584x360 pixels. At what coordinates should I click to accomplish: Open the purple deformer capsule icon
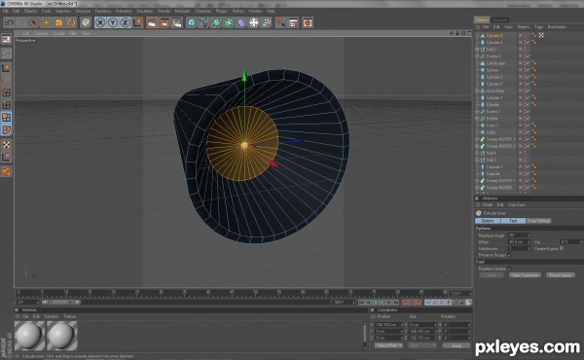pos(241,22)
